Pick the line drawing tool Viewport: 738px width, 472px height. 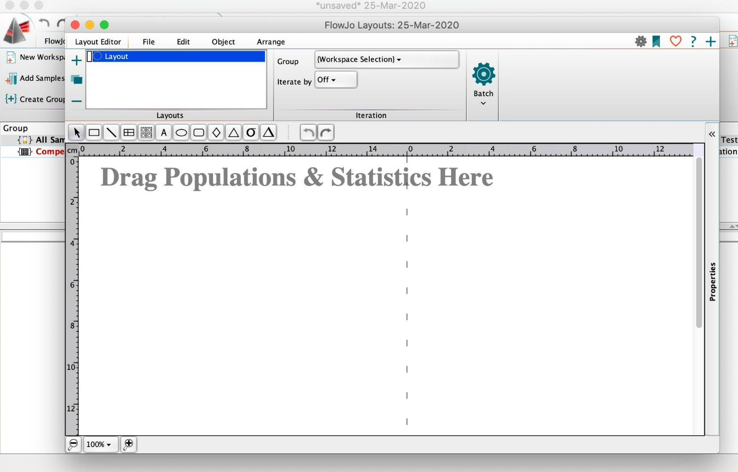point(111,132)
